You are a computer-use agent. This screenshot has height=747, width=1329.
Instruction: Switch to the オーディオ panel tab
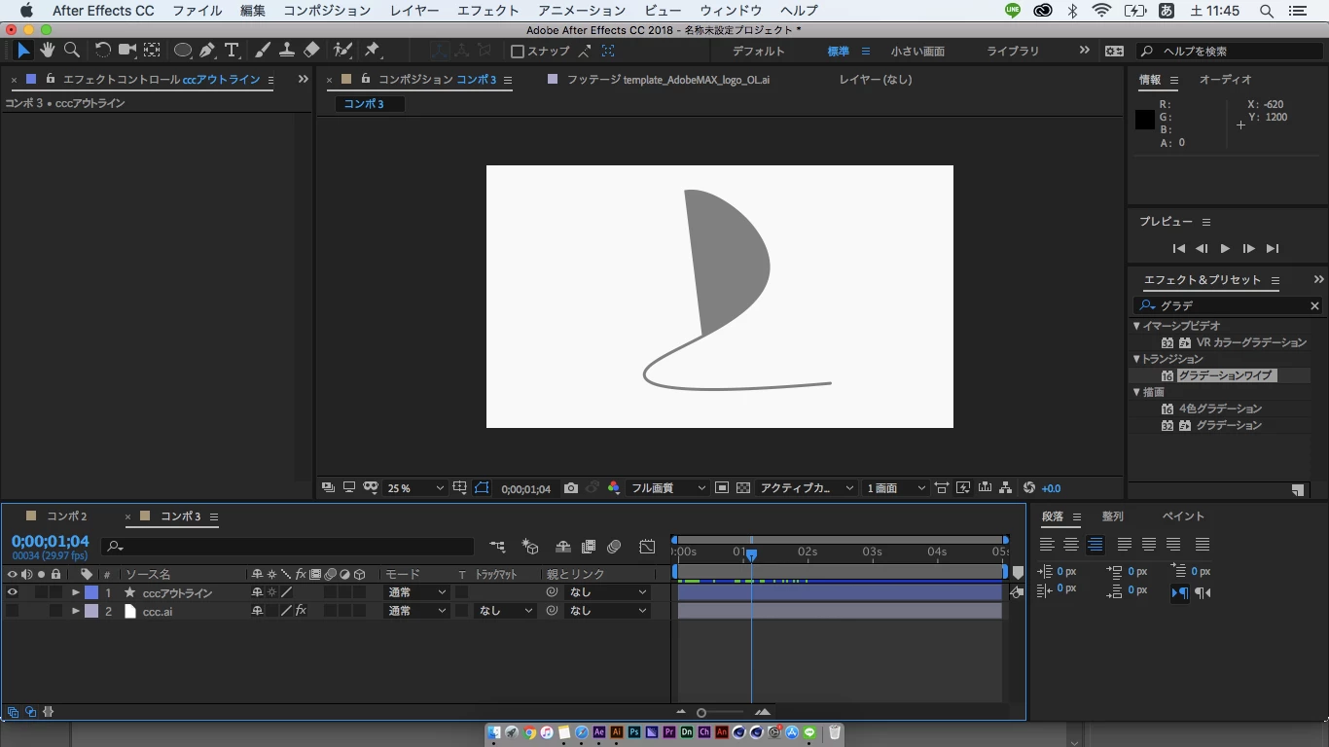tap(1225, 80)
